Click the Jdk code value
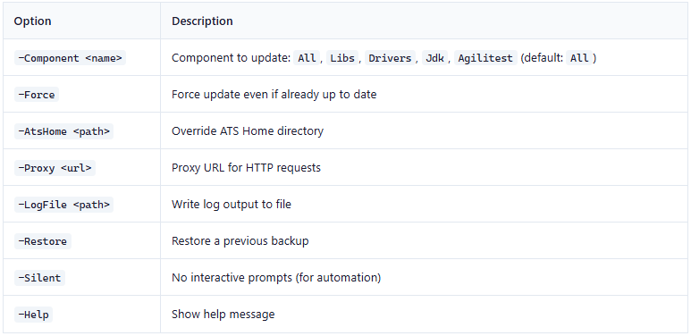 click(x=435, y=58)
